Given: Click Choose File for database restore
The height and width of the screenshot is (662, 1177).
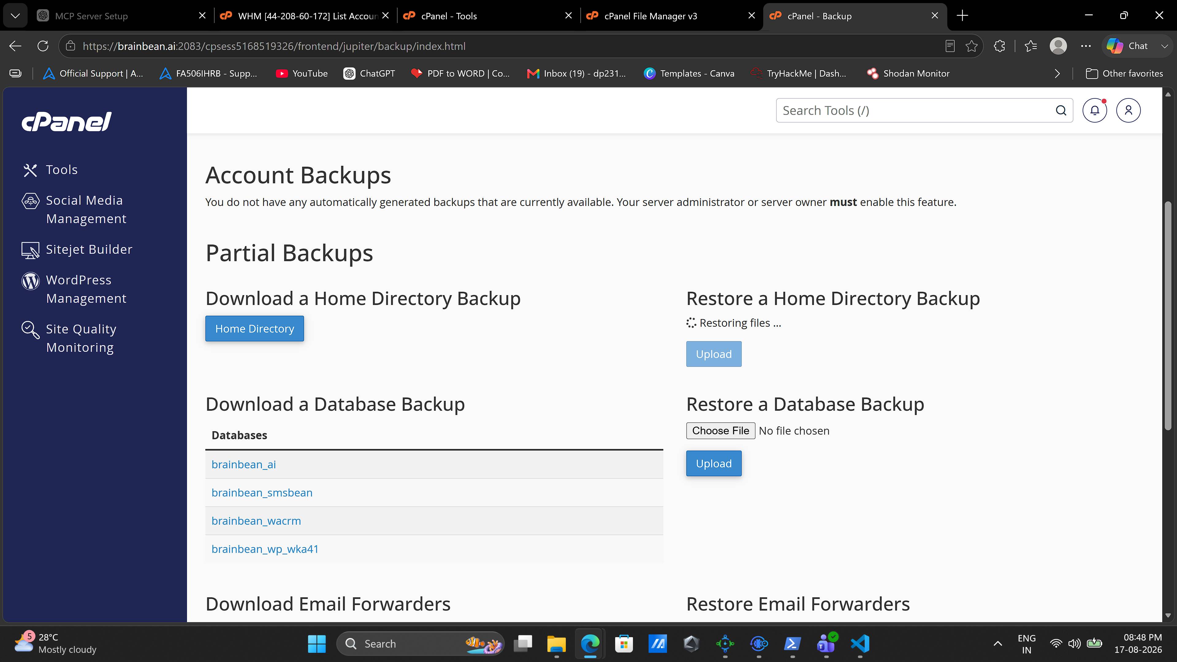Looking at the screenshot, I should (x=721, y=431).
